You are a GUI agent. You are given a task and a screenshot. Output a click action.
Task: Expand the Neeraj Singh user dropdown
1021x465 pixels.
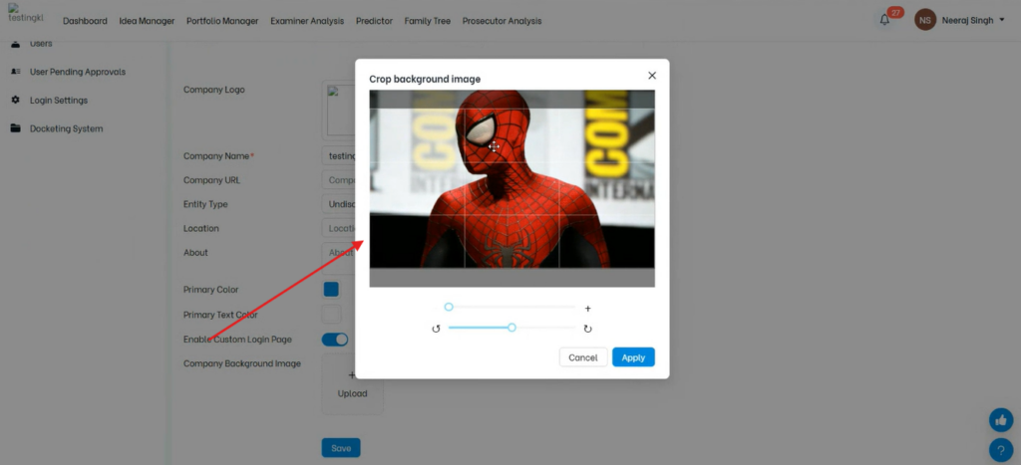tap(1001, 20)
